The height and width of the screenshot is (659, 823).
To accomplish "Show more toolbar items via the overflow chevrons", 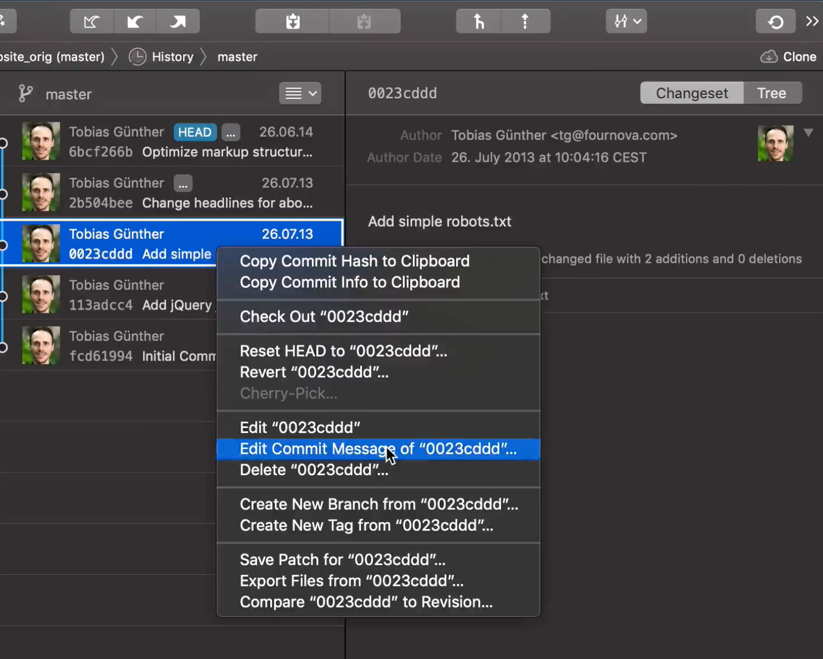I will click(812, 21).
